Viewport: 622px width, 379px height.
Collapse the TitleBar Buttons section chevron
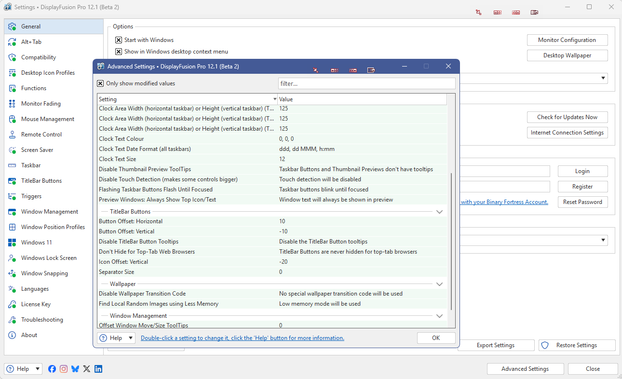tap(439, 212)
